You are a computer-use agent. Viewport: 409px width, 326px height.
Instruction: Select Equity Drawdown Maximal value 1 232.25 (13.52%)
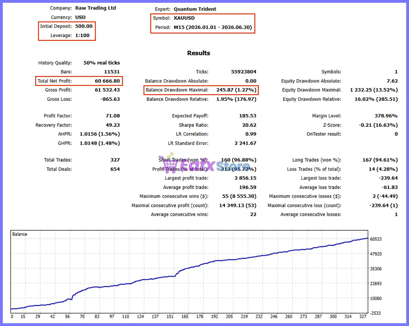tap(374, 90)
